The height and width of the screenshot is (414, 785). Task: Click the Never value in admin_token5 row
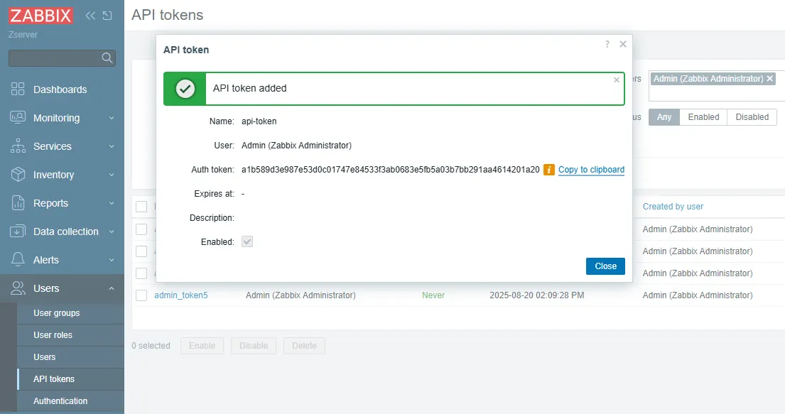[x=433, y=295]
